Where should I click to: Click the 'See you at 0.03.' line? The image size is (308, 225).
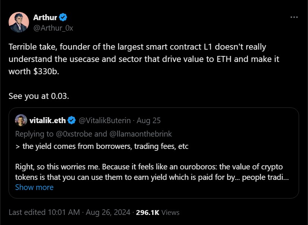click(x=39, y=96)
